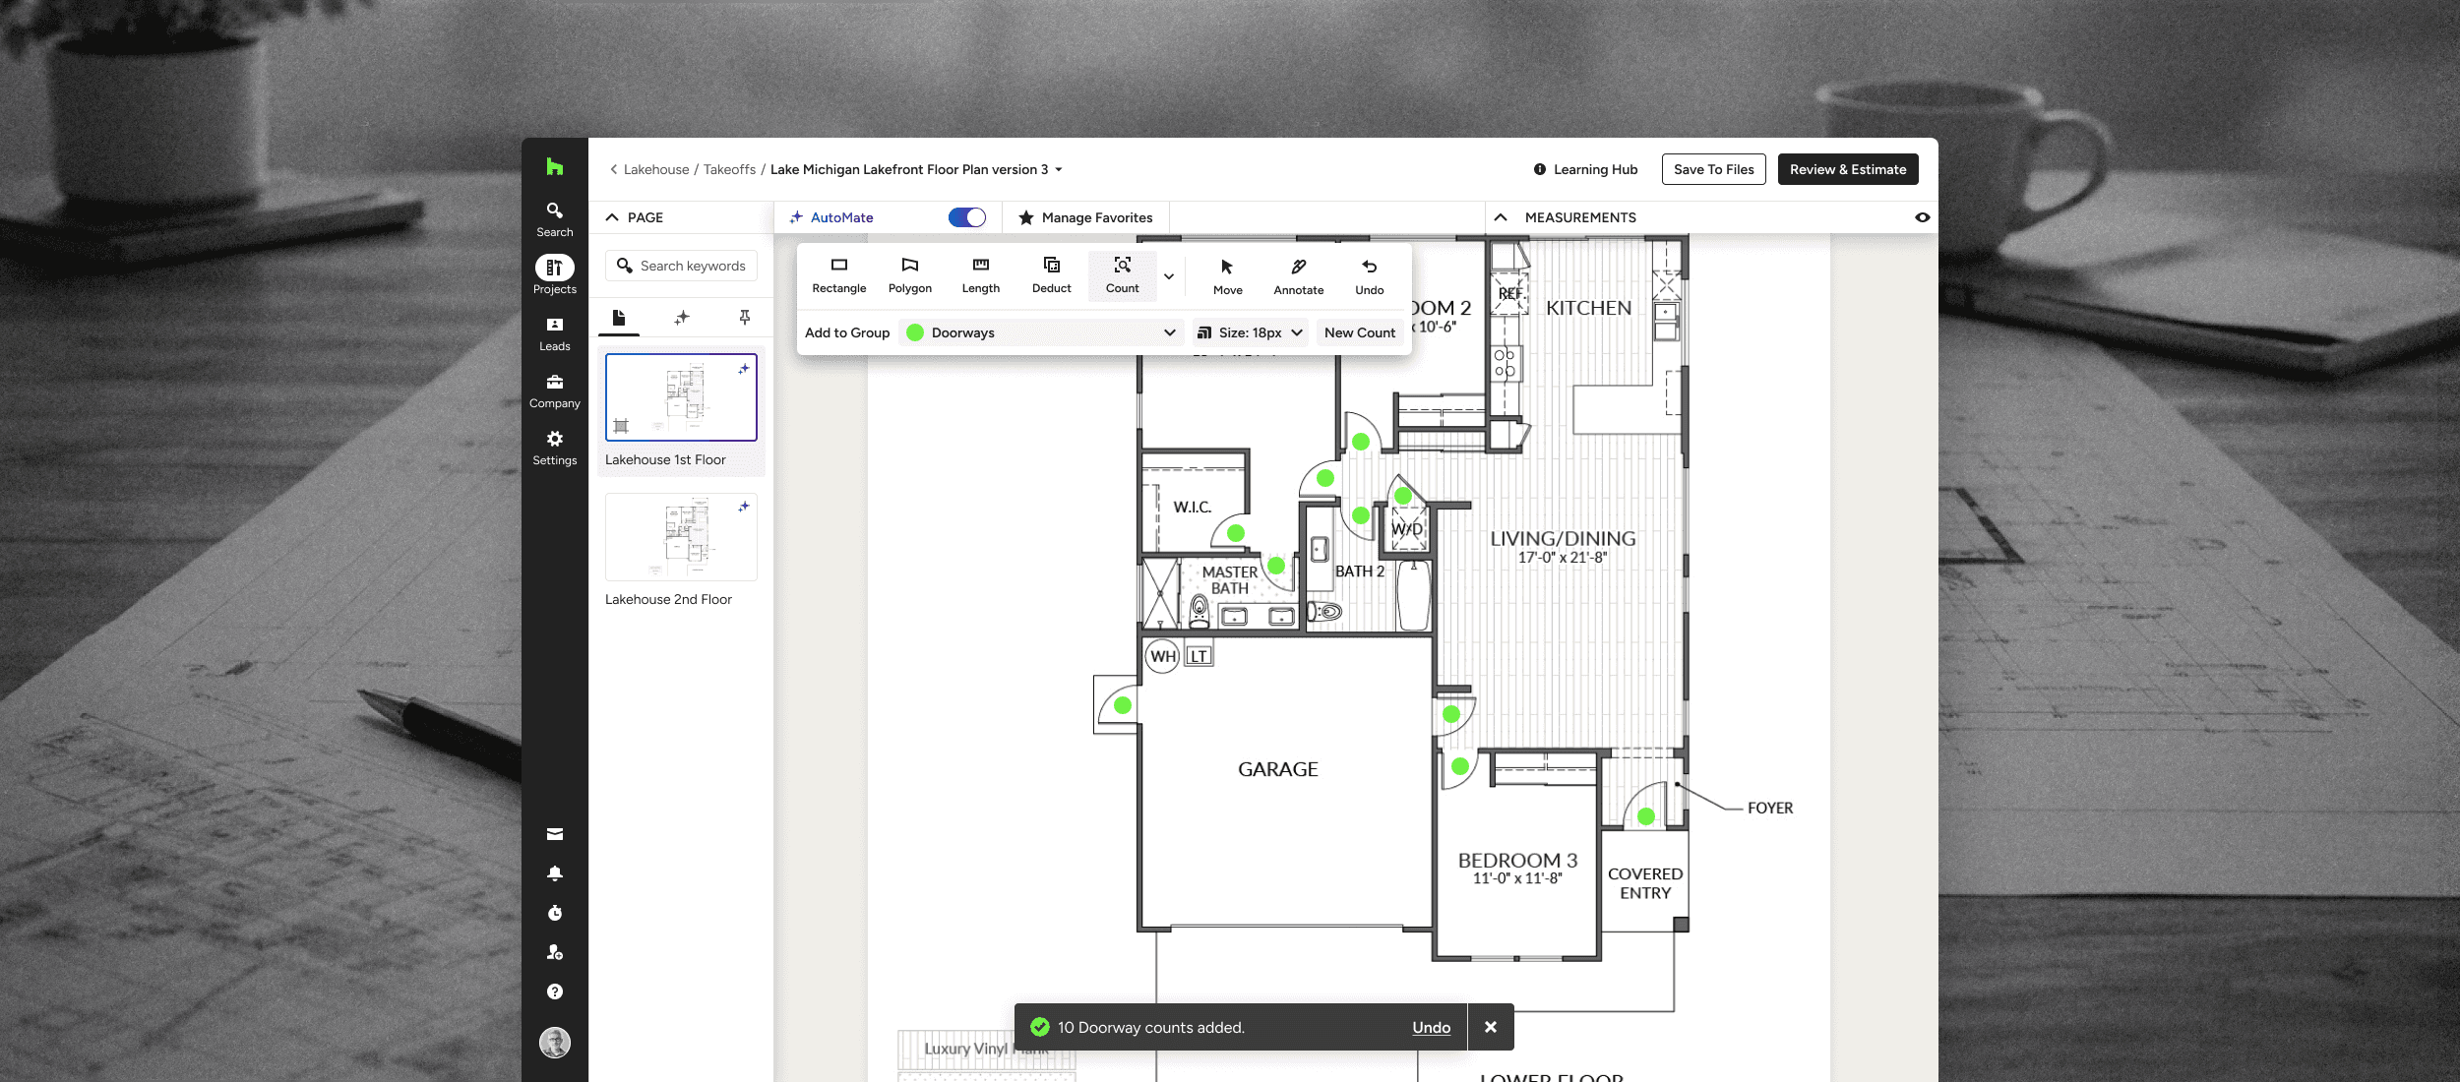Select the Rectangle measurement tool
The height and width of the screenshot is (1082, 2460).
838,274
